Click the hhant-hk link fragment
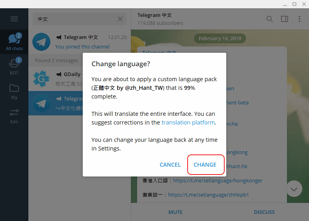The image size is (309, 221). tap(237, 166)
